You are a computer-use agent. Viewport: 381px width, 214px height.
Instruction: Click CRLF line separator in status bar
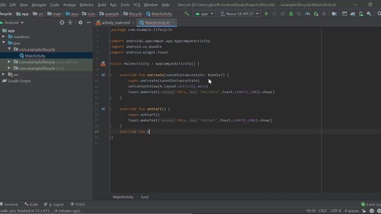coord(323,211)
